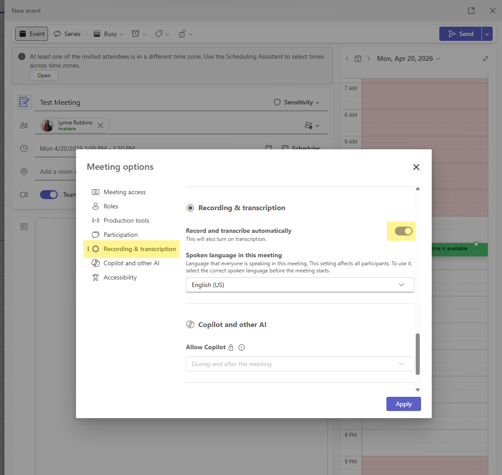Open the Meeting access section
Image resolution: width=502 pixels, height=475 pixels.
click(x=124, y=192)
